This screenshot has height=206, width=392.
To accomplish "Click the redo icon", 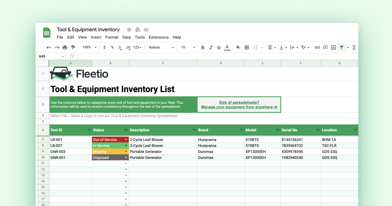I will [x=57, y=47].
